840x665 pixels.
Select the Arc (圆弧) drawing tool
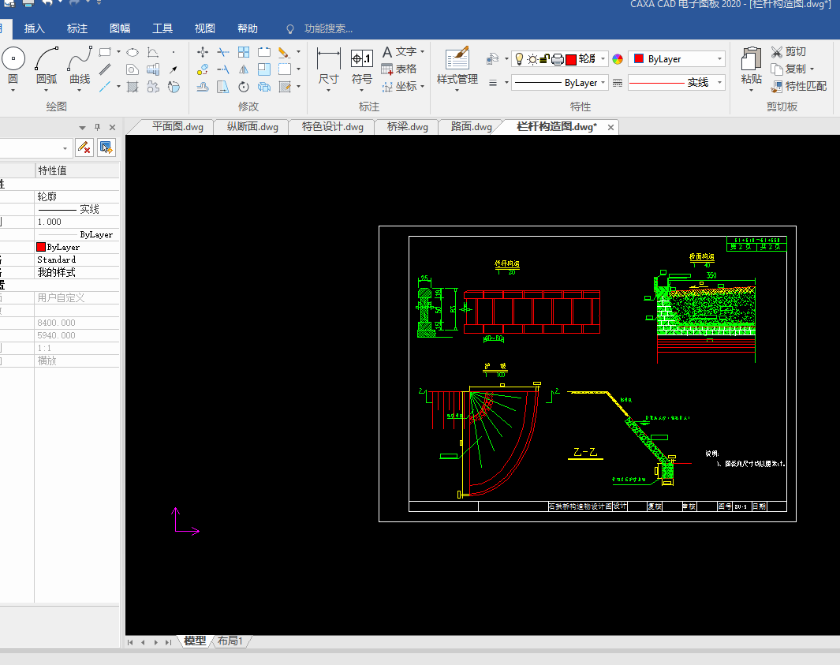click(x=47, y=60)
